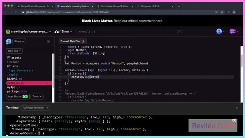Click the Format This File button
The width and height of the screenshot is (245, 138).
tap(73, 41)
